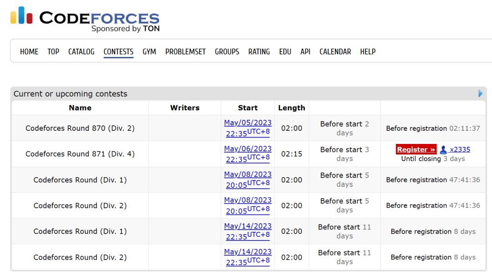The image size is (492, 277).
Task: Open May/08/2023 start link for Div. 2
Action: 247,205
